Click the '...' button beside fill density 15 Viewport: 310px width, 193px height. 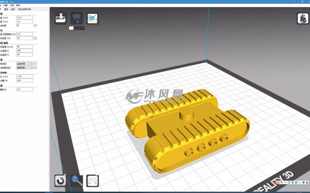[35, 38]
